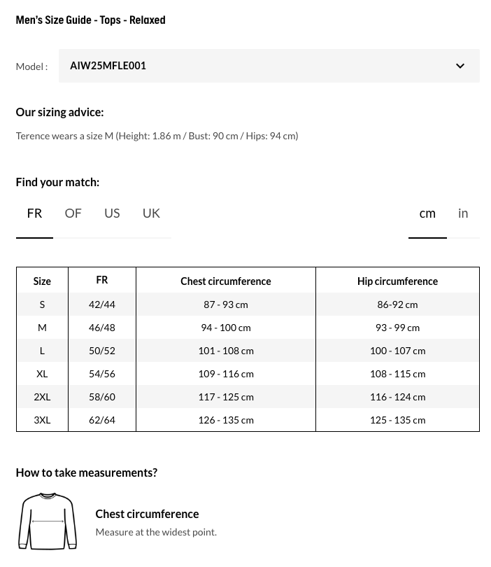Click the XL size cell

42,374
